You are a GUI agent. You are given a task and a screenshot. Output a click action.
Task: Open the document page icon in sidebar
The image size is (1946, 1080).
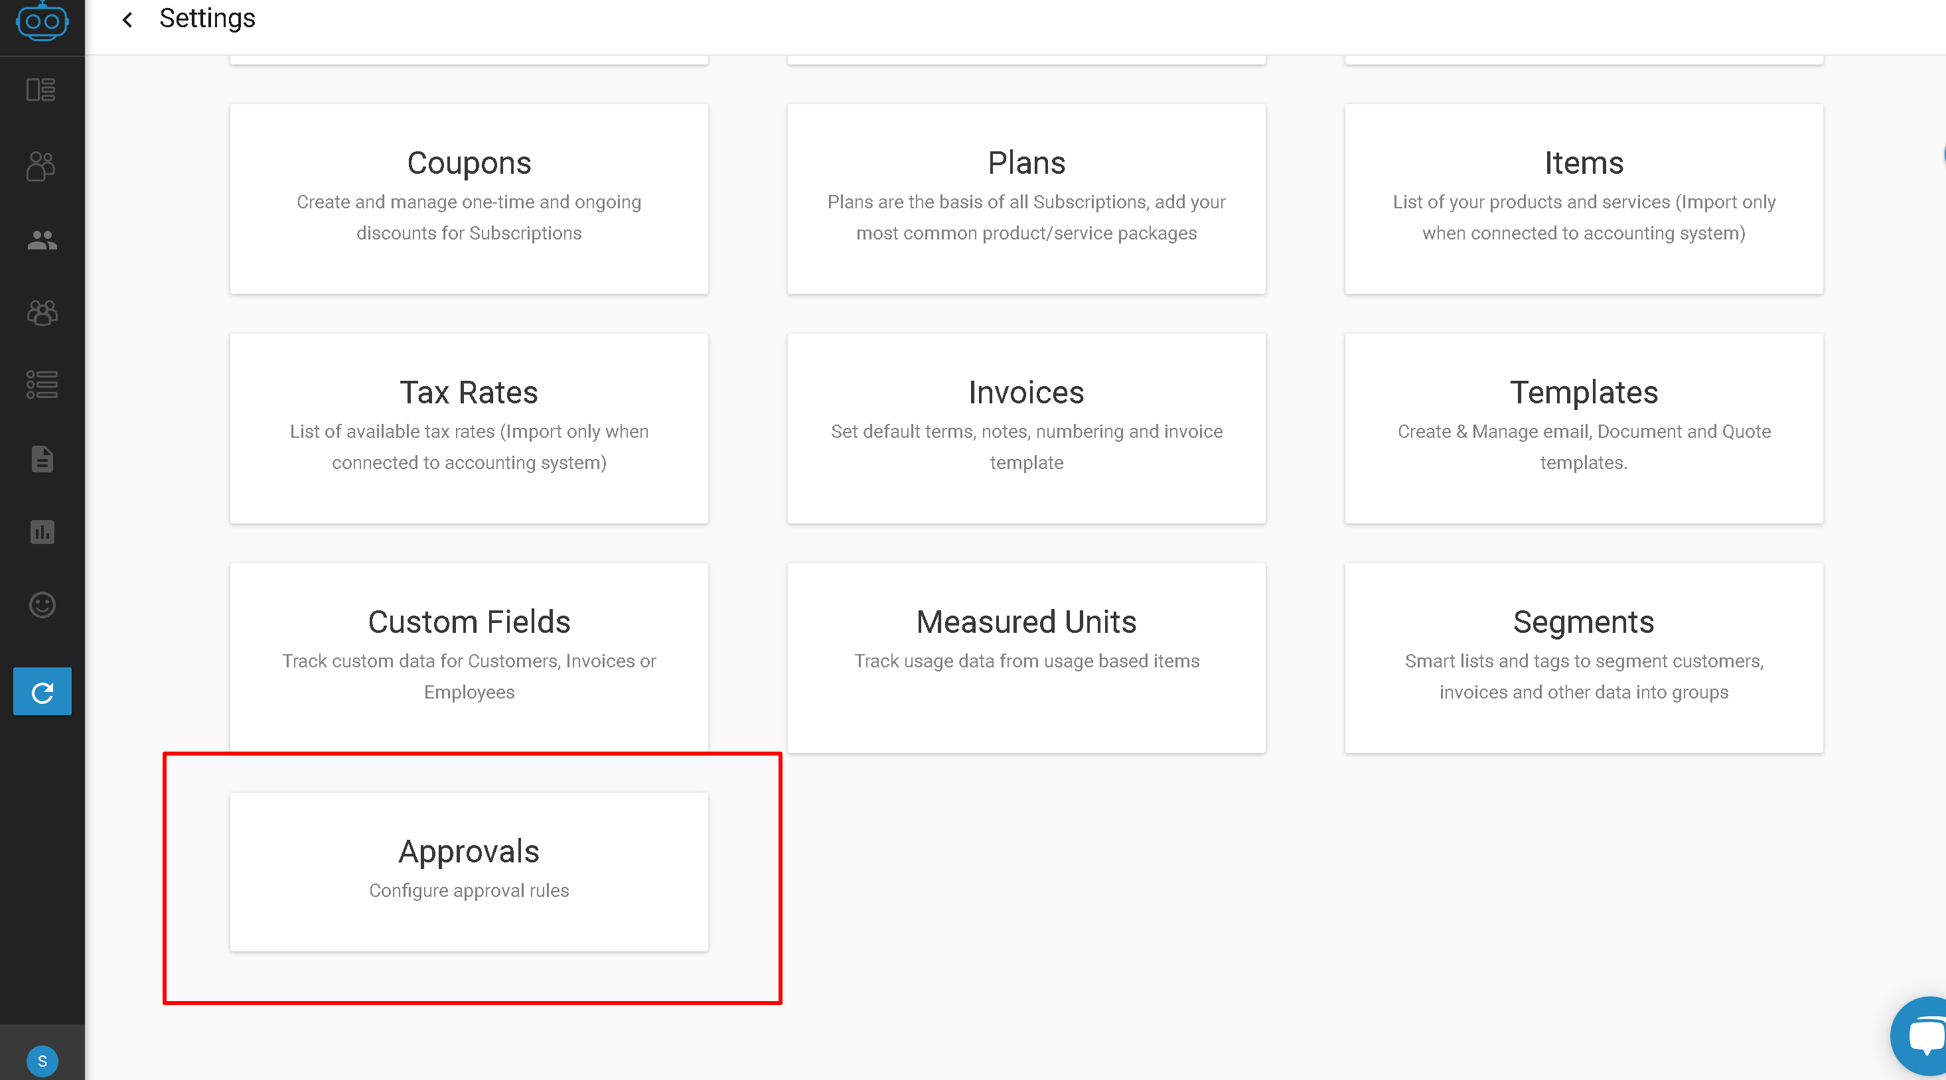click(x=42, y=458)
